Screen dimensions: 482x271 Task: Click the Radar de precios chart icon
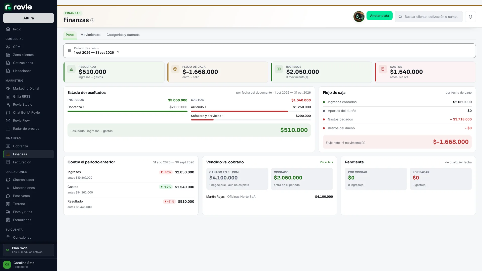[x=8, y=128]
